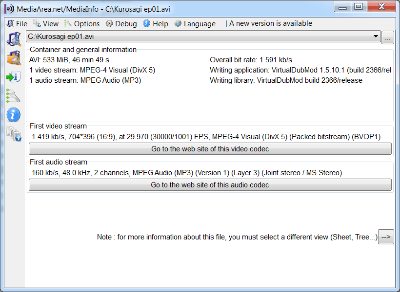Screen dimensions: 400x292
Task: Maximize the MediaInfo window
Action: (359, 6)
